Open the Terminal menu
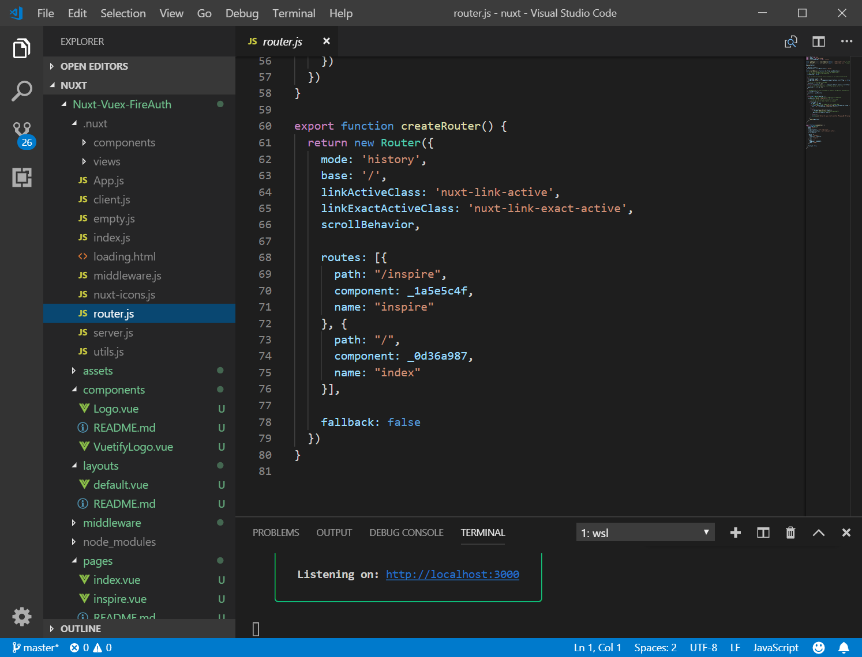The width and height of the screenshot is (862, 657). pos(294,13)
